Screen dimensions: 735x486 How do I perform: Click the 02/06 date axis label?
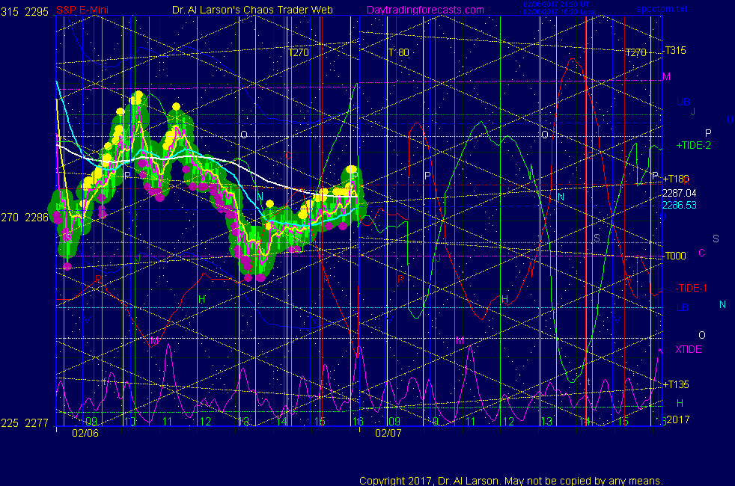pyautogui.click(x=85, y=433)
